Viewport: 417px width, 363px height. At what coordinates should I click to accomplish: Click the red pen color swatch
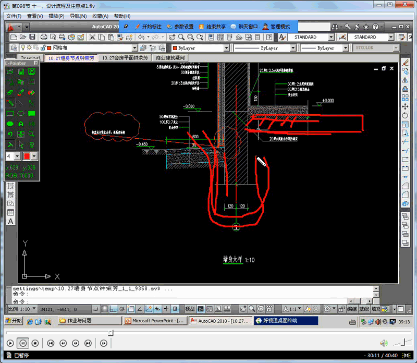27,156
